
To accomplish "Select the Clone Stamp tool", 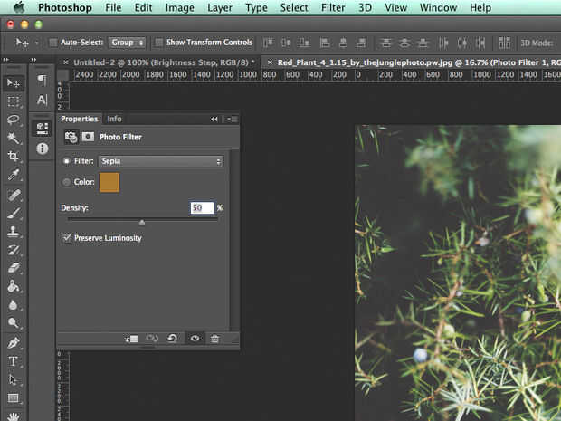I will (14, 231).
